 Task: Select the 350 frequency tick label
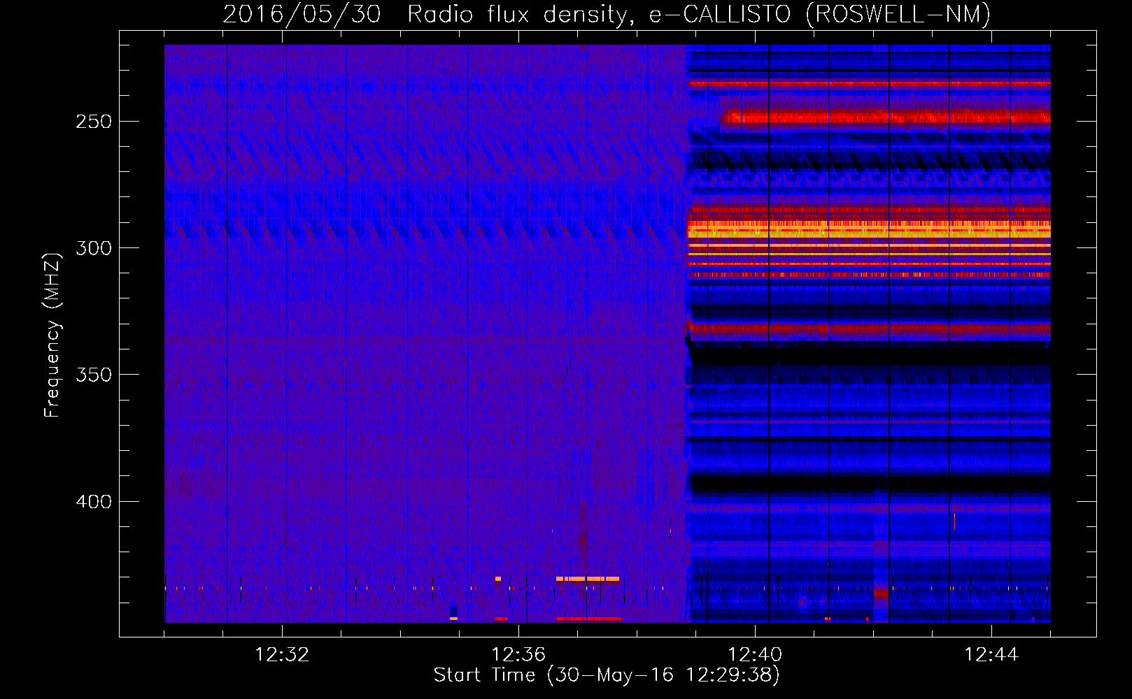click(94, 375)
